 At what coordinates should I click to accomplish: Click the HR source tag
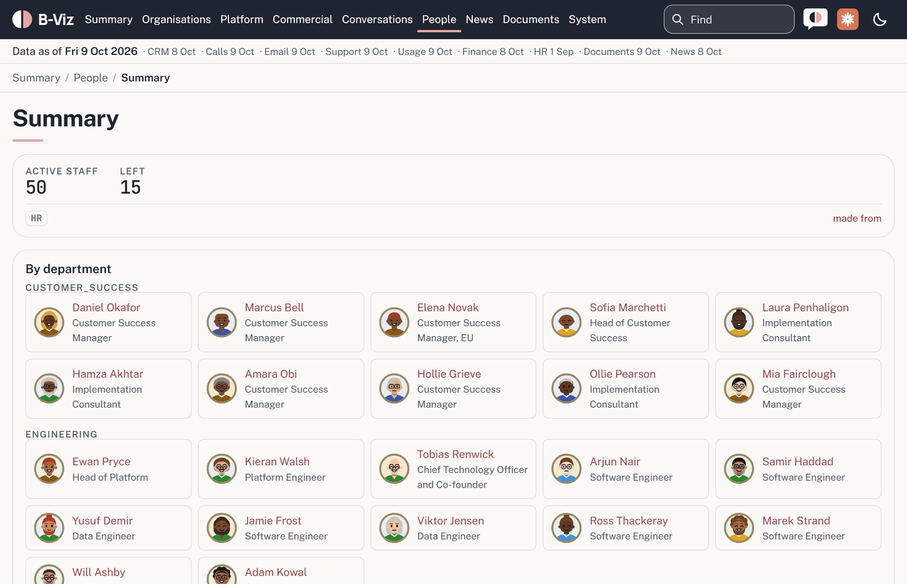coord(36,218)
